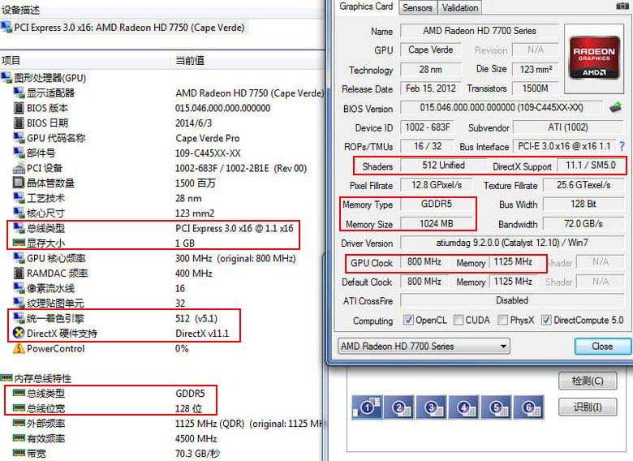Click the 有效频率 memory icon
The width and height of the screenshot is (633, 461).
19,438
